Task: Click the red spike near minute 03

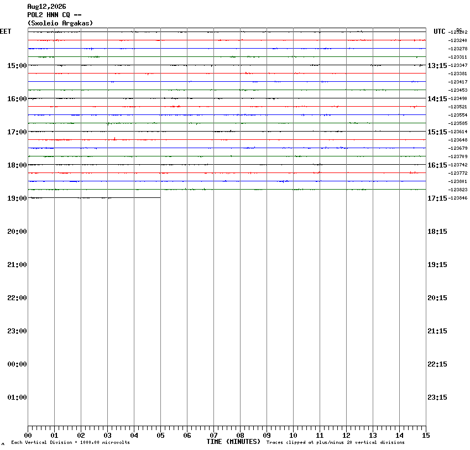Action: click(x=114, y=138)
